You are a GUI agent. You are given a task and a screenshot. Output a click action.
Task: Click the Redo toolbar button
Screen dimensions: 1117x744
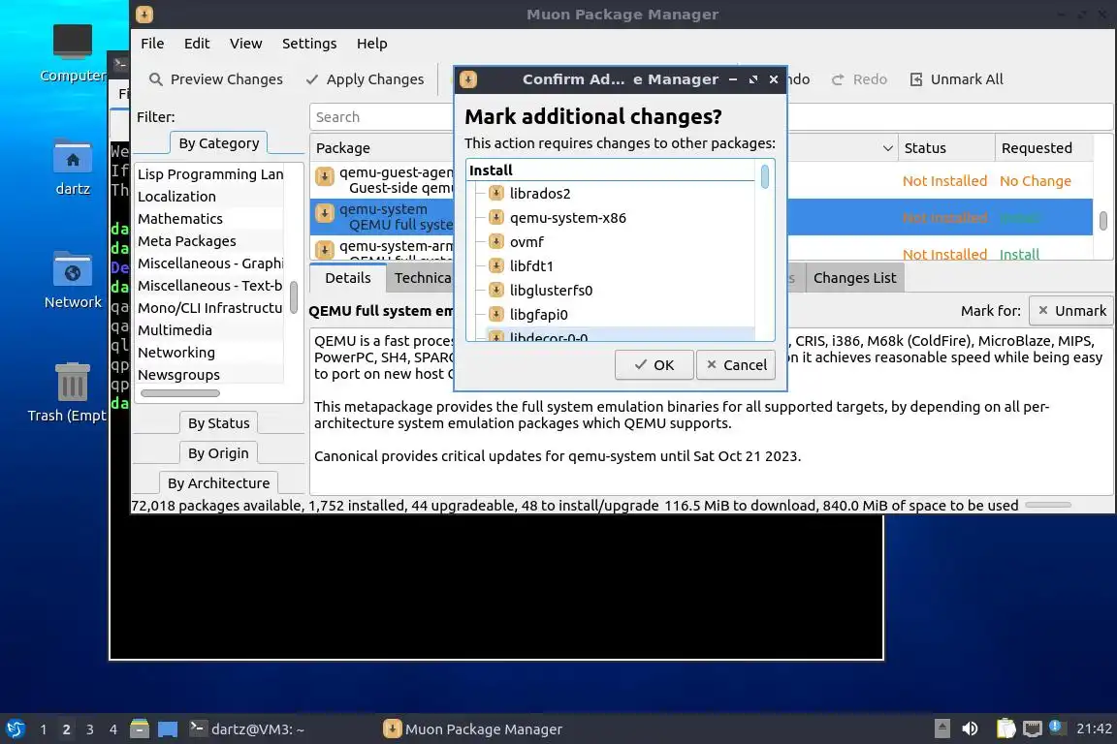point(859,79)
